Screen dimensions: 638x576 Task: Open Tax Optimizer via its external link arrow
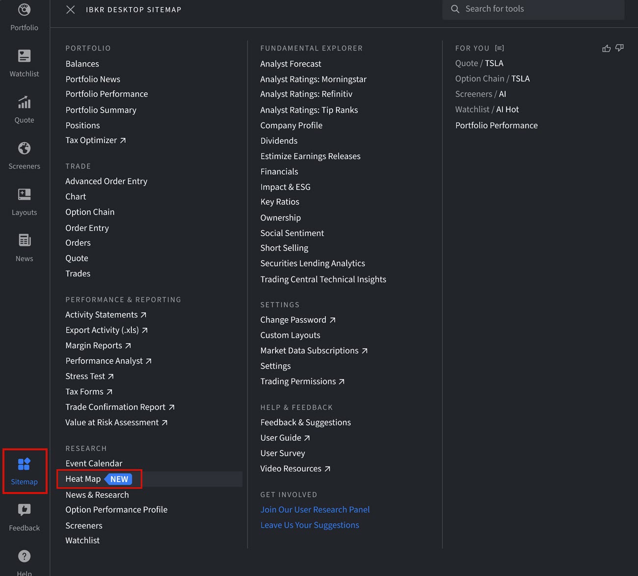tap(123, 139)
